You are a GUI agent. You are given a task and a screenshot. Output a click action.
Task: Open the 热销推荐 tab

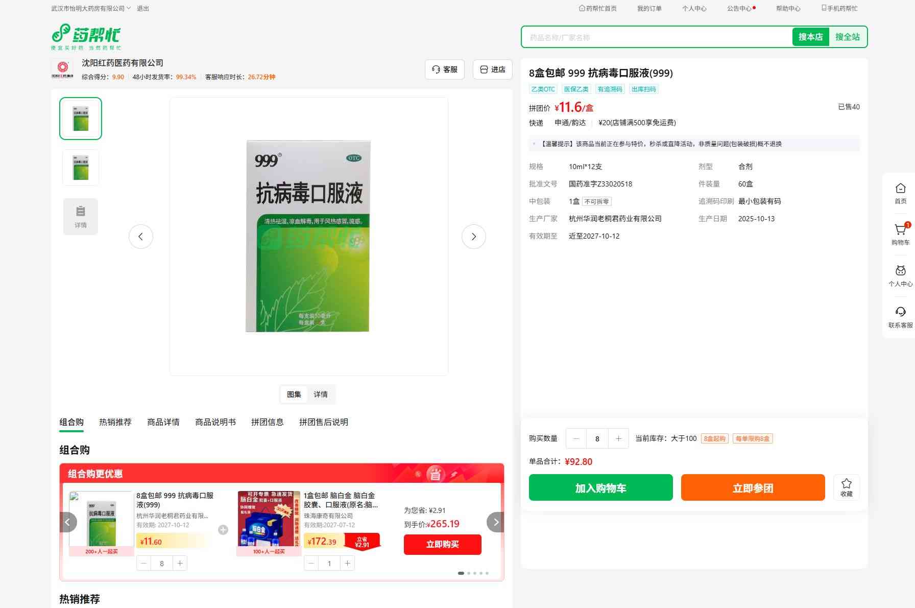(x=115, y=422)
